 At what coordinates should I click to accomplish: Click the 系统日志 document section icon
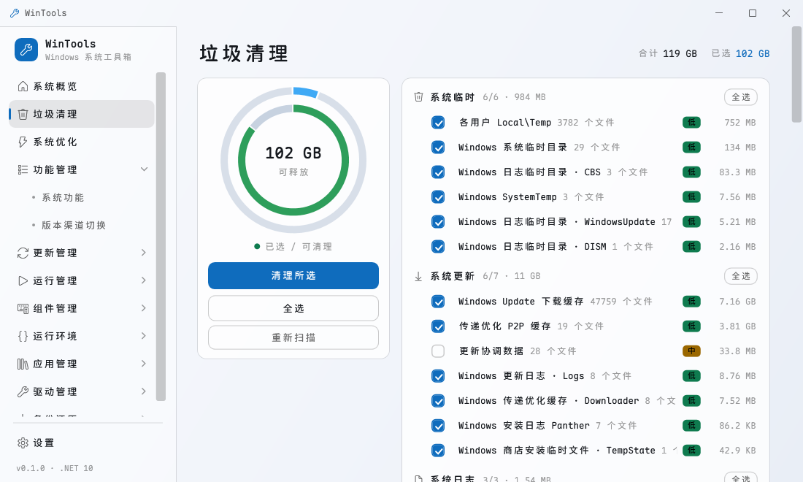[418, 478]
